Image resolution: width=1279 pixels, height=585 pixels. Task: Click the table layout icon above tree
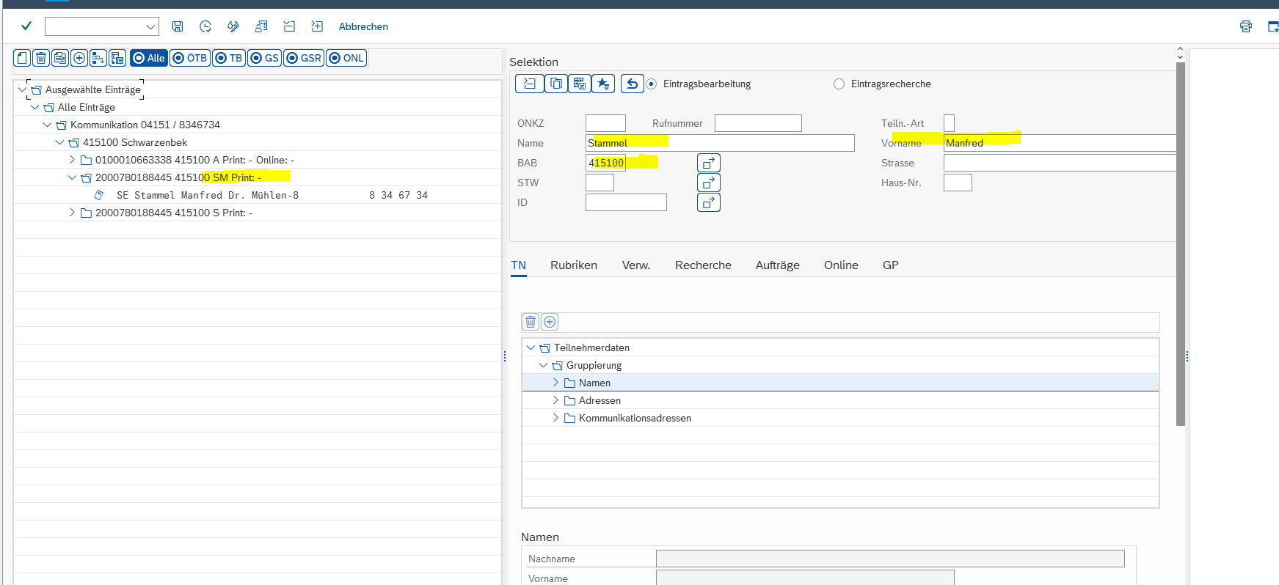[x=117, y=58]
